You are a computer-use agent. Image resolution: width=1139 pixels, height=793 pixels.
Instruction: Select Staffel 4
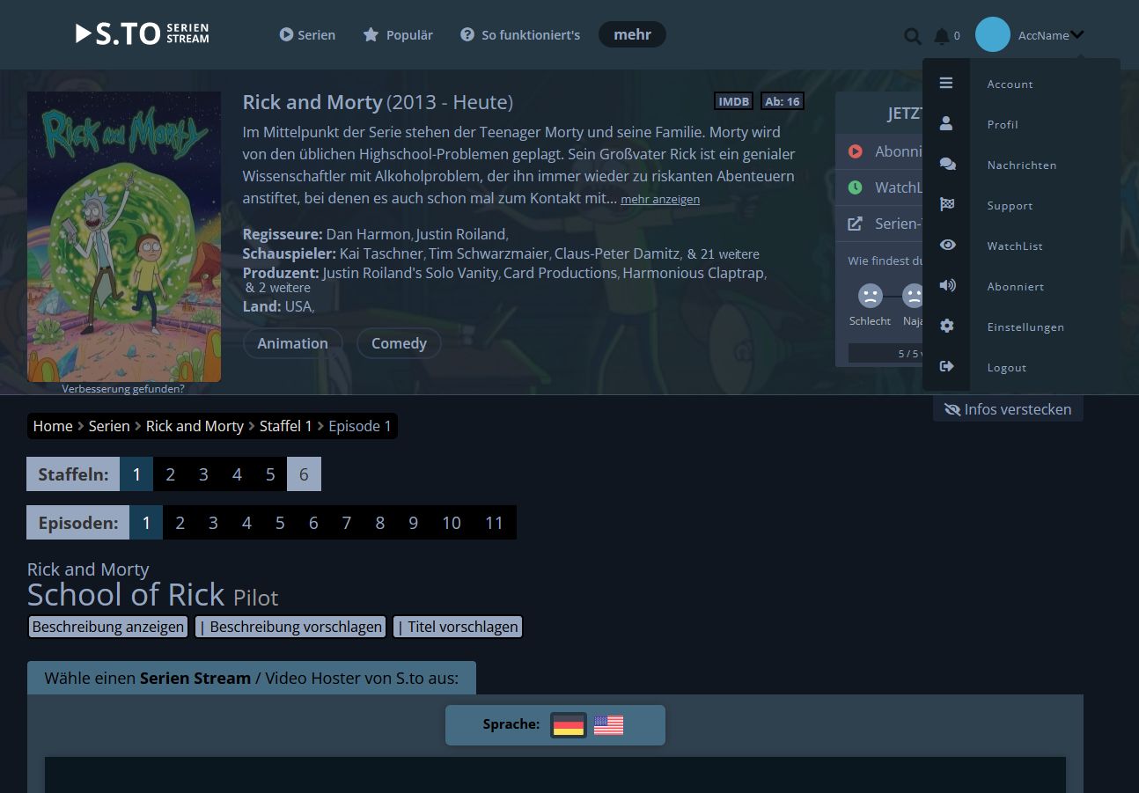coord(237,474)
